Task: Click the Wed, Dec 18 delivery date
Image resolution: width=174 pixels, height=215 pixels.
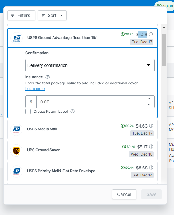Action: tap(141, 154)
